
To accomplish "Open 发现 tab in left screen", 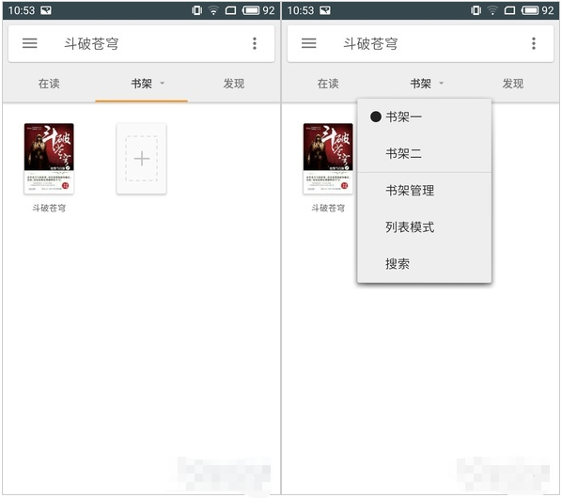I will tap(234, 84).
